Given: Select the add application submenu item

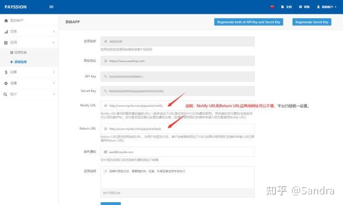Looking at the screenshot, I should click(x=19, y=62).
